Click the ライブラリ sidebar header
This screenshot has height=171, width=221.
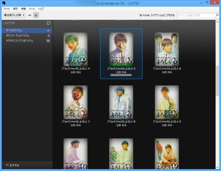9,23
